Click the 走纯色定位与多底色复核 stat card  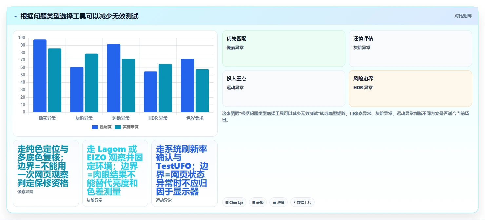click(x=46, y=173)
